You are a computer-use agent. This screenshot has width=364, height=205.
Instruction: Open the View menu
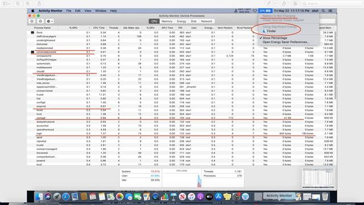(88, 11)
